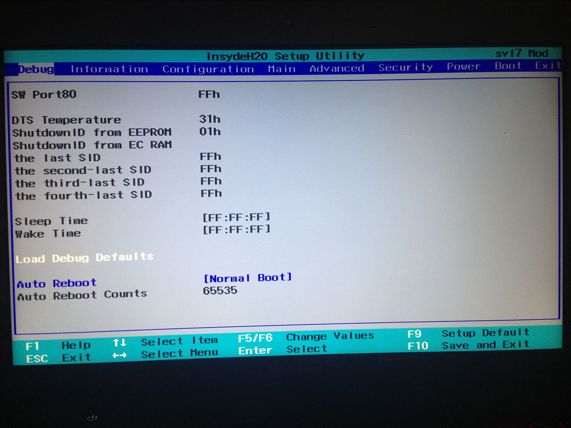Viewport: 571px width, 428px height.
Task: Click the Wake Time label
Action: click(48, 233)
